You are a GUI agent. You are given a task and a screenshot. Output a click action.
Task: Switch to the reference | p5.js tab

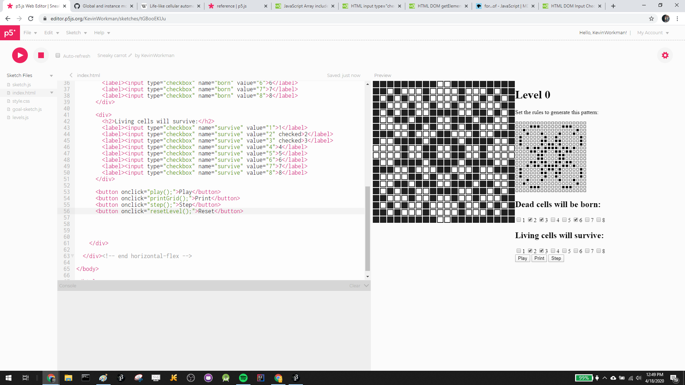pyautogui.click(x=237, y=6)
